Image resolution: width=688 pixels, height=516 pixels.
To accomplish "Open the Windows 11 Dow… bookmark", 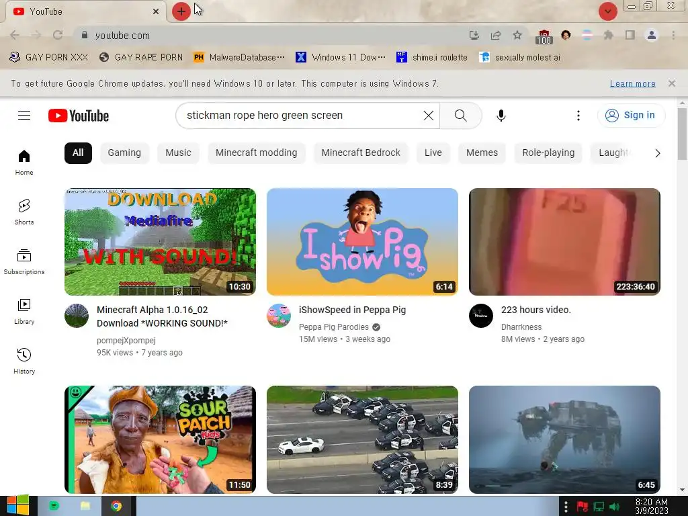I will pos(341,58).
